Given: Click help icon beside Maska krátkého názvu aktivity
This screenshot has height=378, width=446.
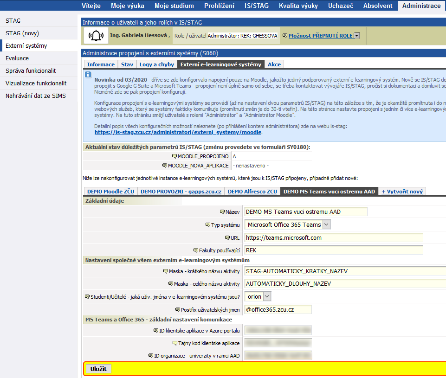Looking at the screenshot, I should pyautogui.click(x=166, y=271).
